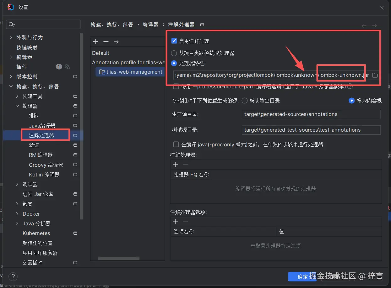Click the translation icon next to 插件
Image resolution: width=391 pixels, height=288 pixels.
[67, 67]
